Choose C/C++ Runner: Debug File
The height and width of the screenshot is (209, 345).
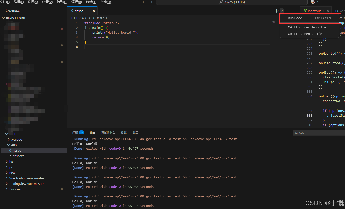point(307,27)
